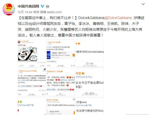Click the crown membership icon
Image resolution: width=149 pixels, height=115 pixels.
(48, 6)
